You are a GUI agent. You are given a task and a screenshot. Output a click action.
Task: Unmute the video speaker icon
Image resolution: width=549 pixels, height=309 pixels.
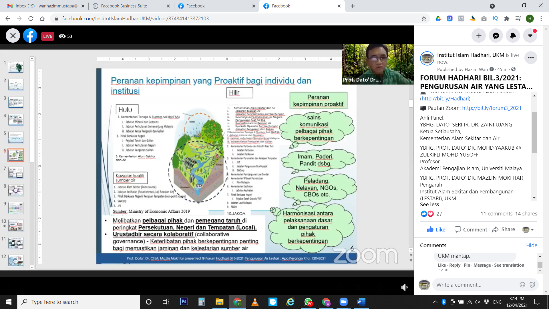click(x=404, y=287)
